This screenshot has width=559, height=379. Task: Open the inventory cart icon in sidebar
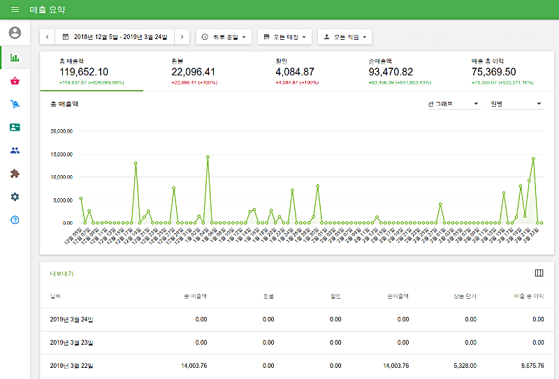[15, 105]
